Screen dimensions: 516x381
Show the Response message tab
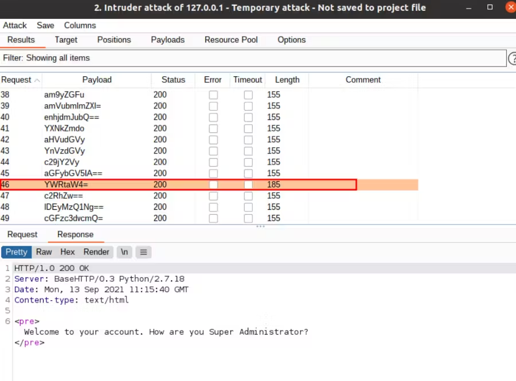tap(75, 234)
